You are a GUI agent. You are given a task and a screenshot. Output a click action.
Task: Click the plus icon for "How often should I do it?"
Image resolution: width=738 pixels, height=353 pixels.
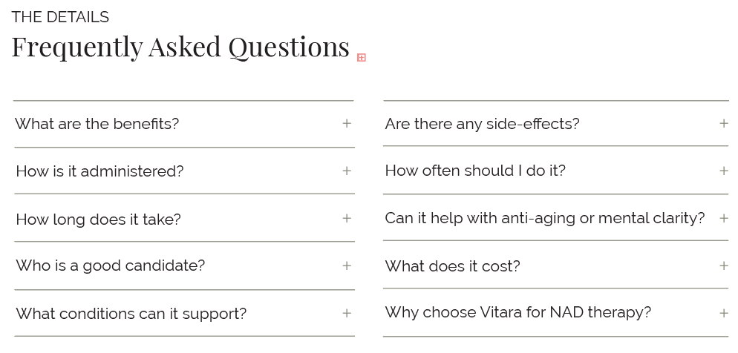pyautogui.click(x=724, y=171)
